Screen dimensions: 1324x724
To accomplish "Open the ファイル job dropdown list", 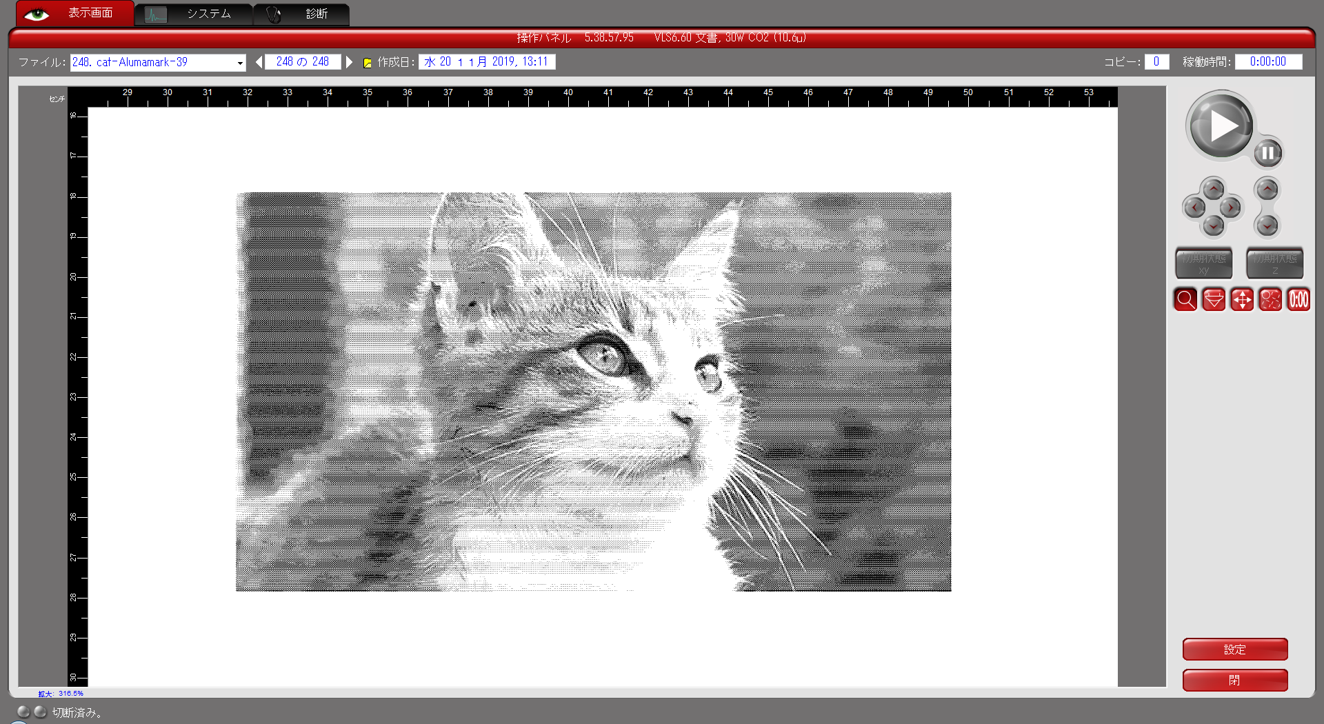I will tap(240, 63).
